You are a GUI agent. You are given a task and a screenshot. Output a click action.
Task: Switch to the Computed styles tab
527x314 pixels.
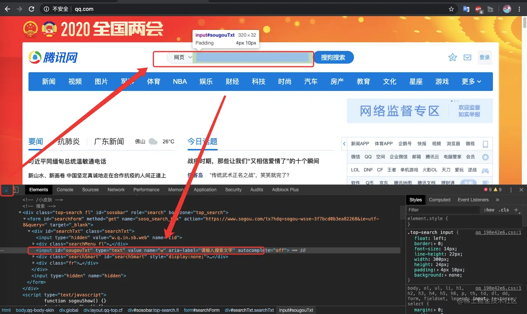pos(440,200)
